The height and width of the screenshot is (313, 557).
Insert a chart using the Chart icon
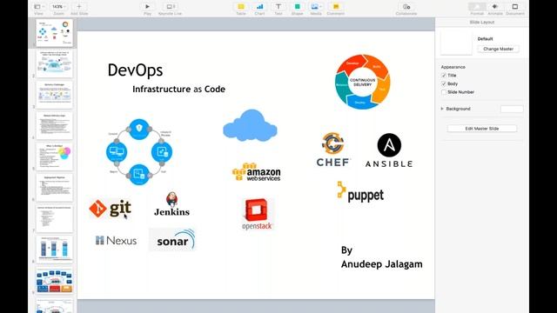pos(259,7)
